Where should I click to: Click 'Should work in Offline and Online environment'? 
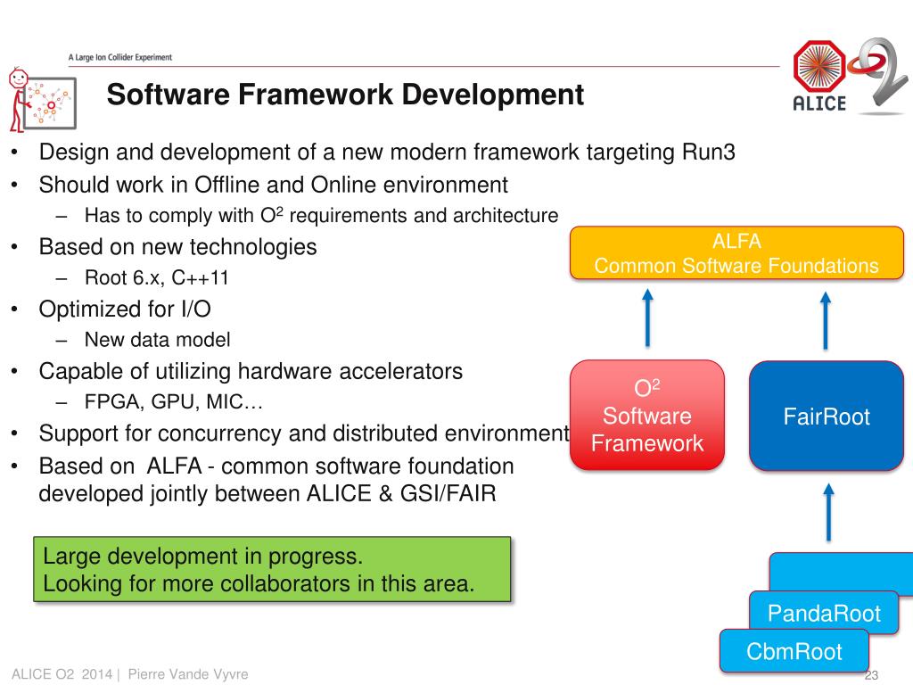tap(273, 185)
